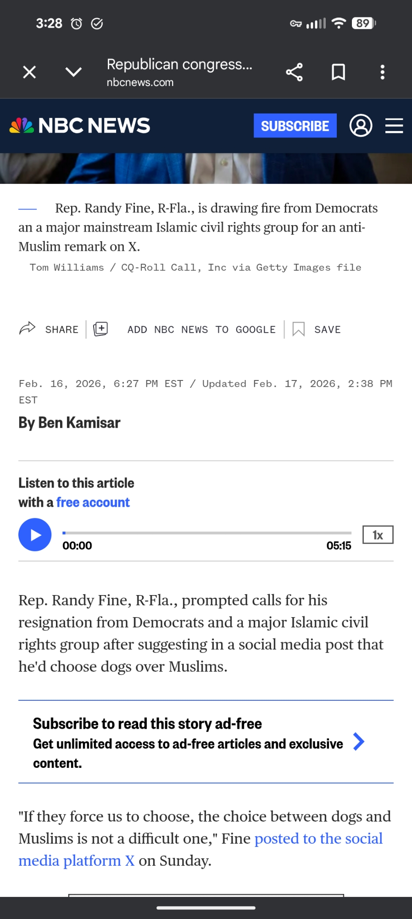Tap the page title Republican congress…
Viewport: 412px width, 919px height.
click(x=179, y=65)
